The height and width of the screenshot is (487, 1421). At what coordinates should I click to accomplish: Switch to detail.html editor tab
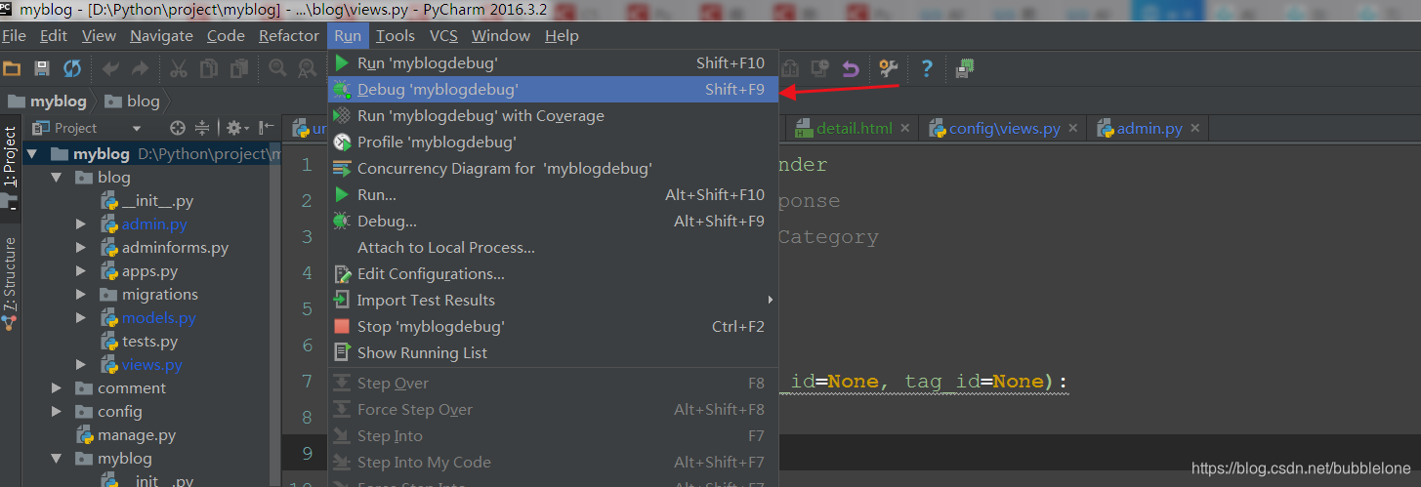click(855, 128)
